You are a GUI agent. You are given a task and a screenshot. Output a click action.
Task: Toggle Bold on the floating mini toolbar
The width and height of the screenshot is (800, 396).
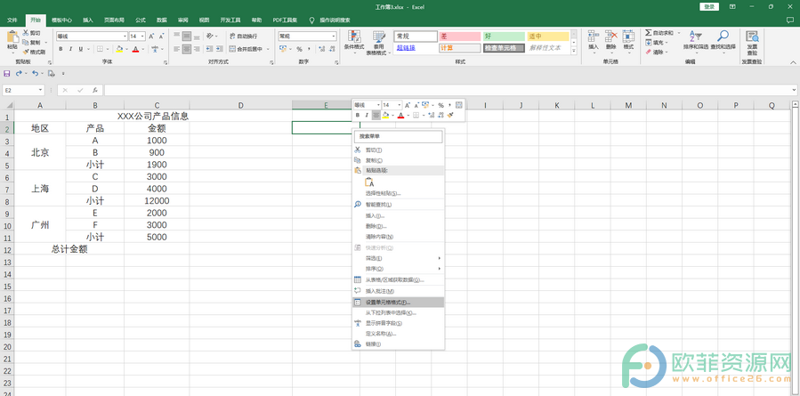coord(358,116)
